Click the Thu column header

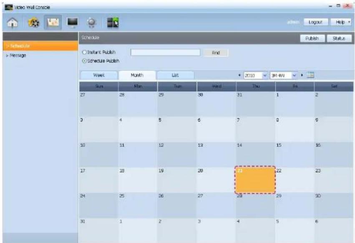(256, 86)
